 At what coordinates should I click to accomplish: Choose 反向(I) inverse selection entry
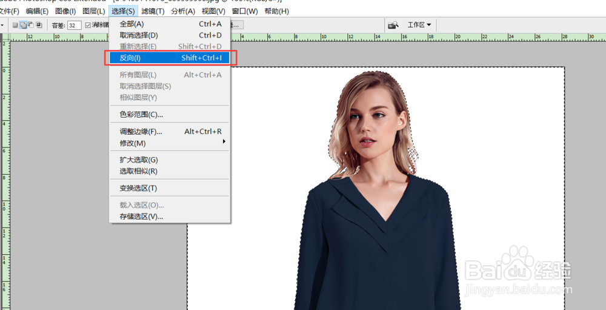click(x=170, y=58)
